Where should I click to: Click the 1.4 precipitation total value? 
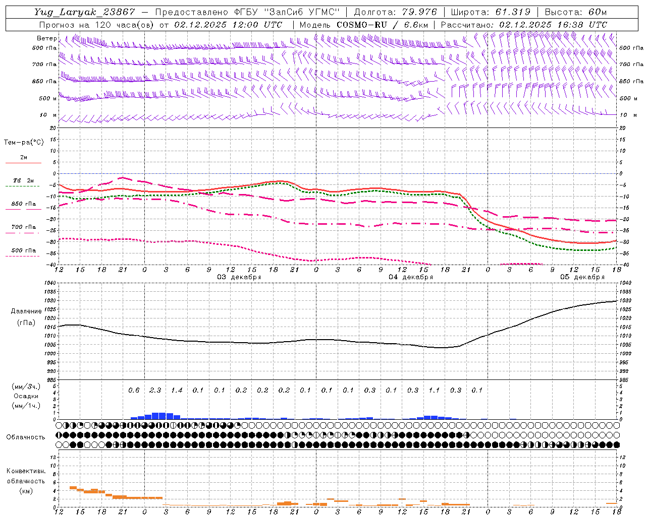(x=177, y=390)
